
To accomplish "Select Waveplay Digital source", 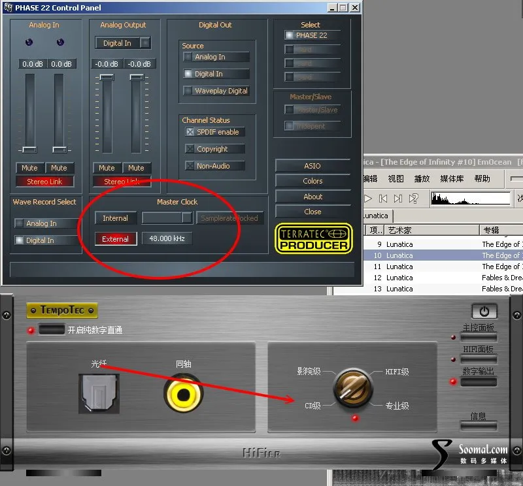I will (216, 91).
